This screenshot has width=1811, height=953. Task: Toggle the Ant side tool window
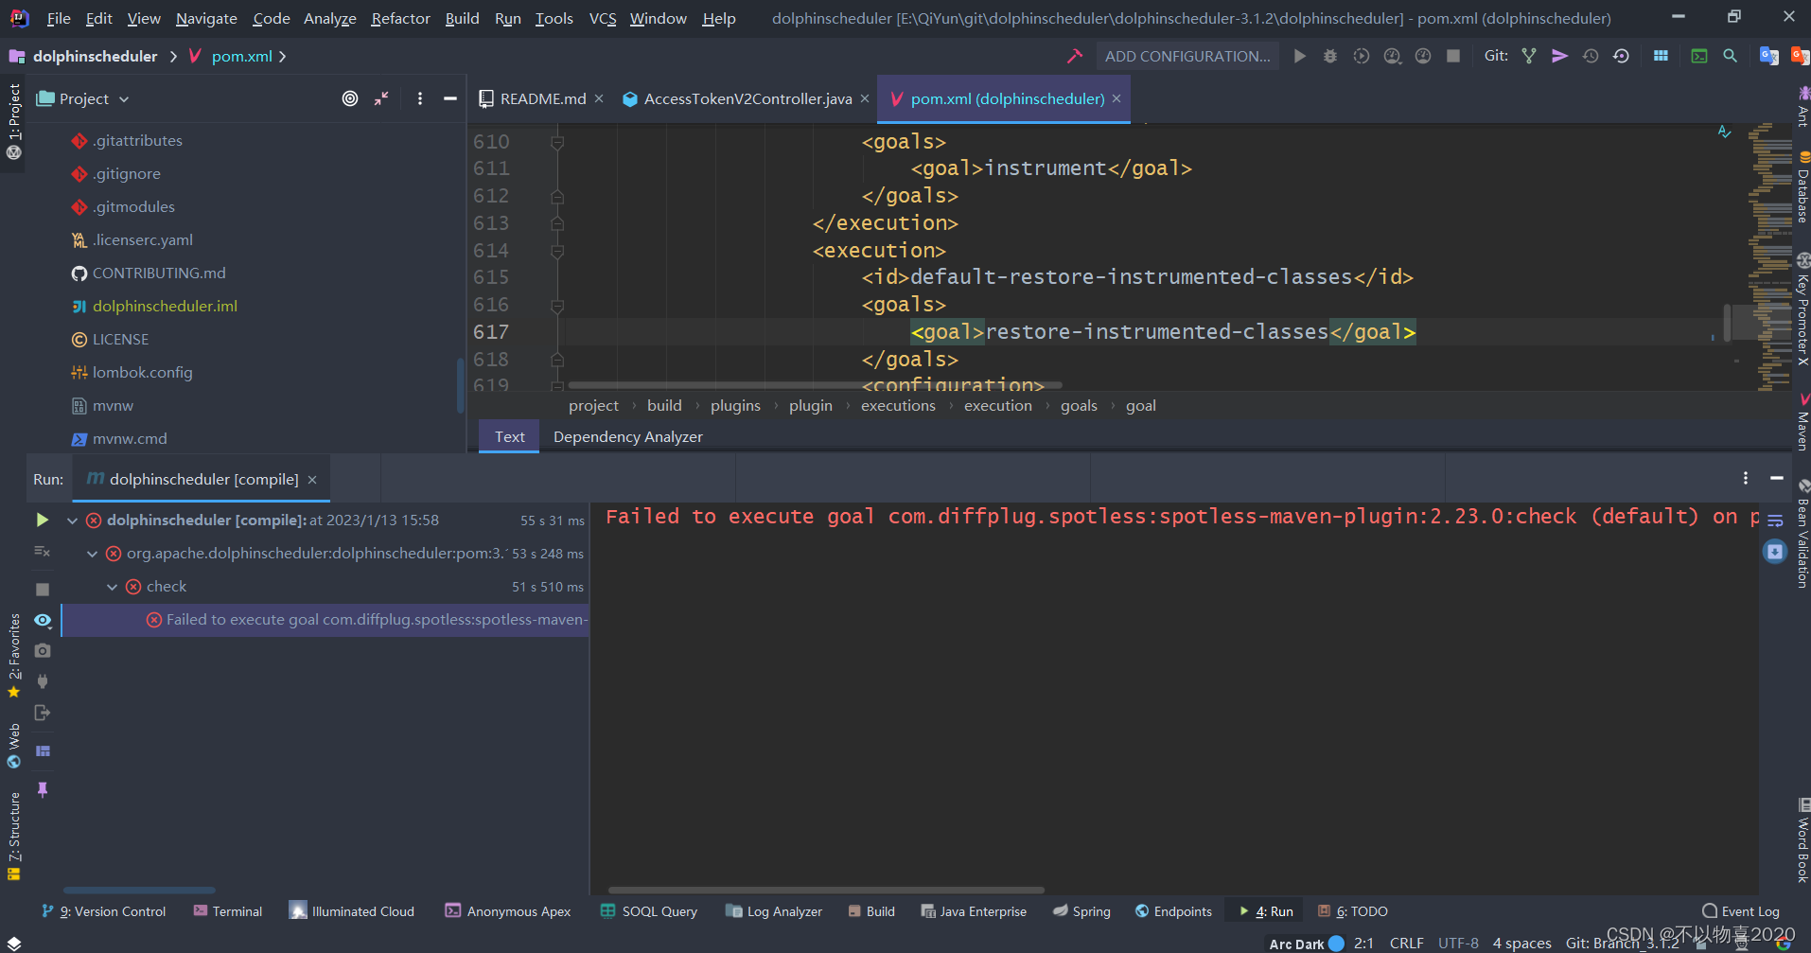click(x=1802, y=107)
